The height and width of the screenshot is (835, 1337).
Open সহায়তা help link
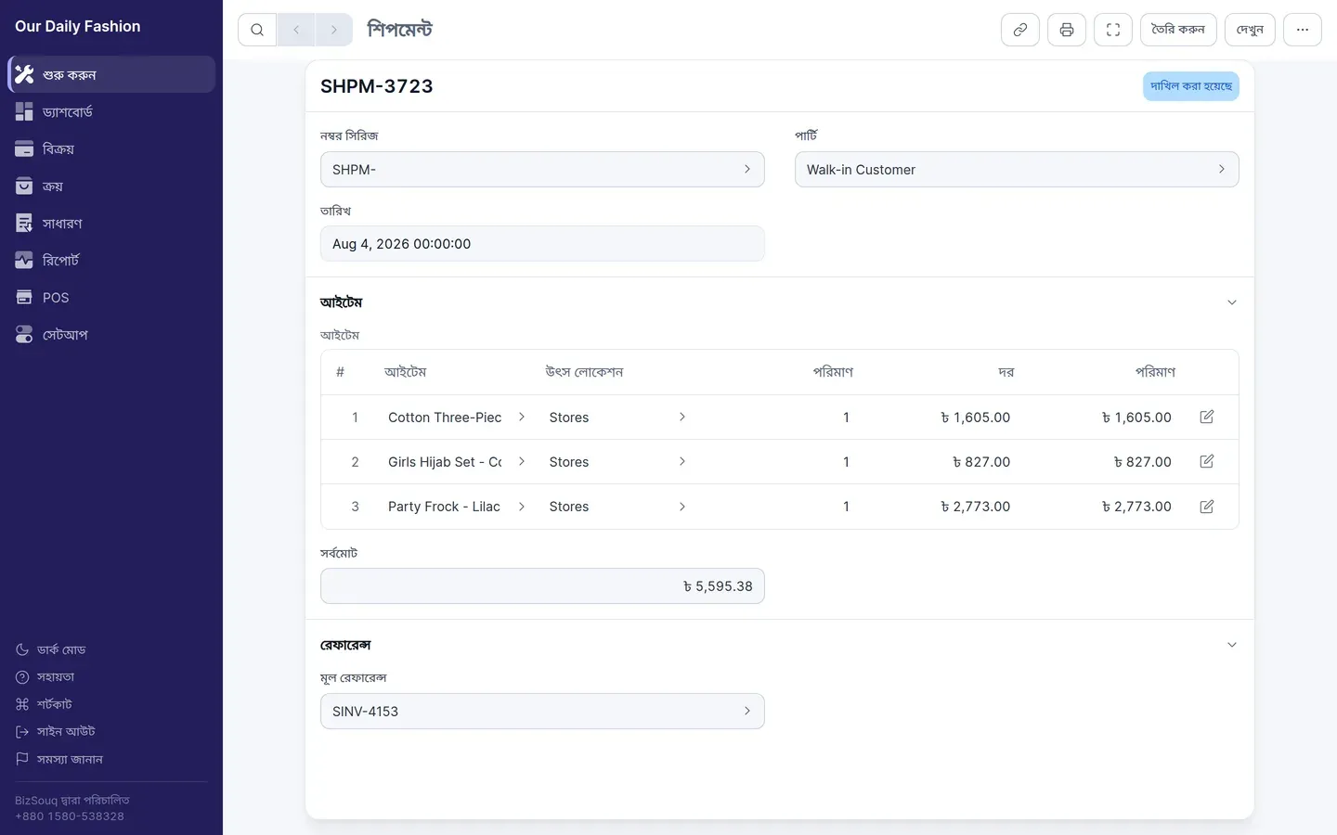click(45, 677)
